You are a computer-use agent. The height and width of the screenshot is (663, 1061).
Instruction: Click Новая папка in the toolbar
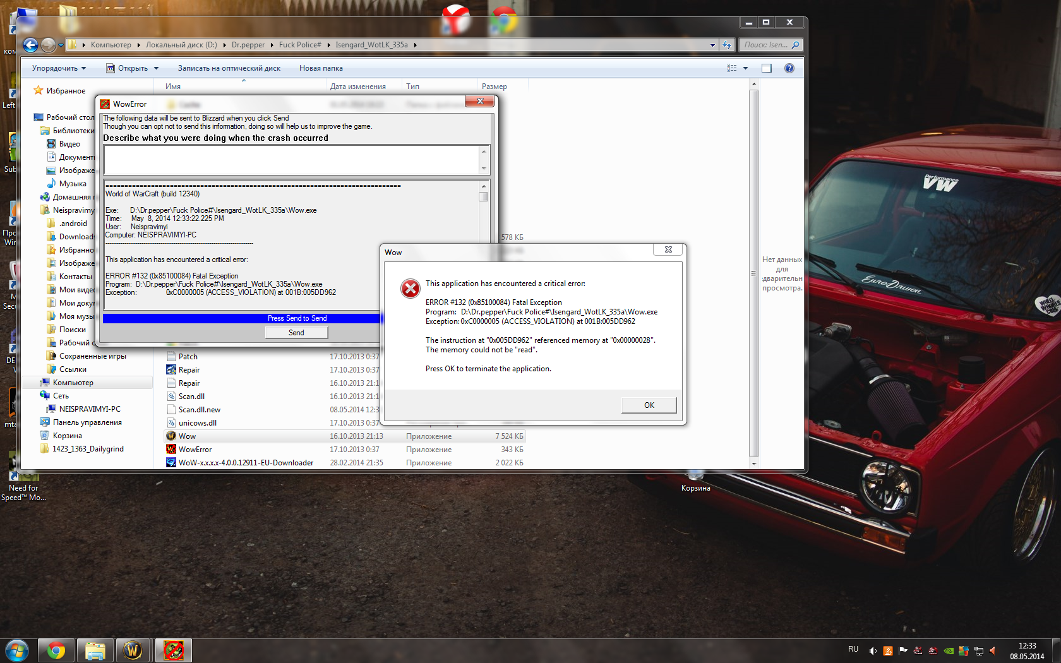click(x=321, y=68)
